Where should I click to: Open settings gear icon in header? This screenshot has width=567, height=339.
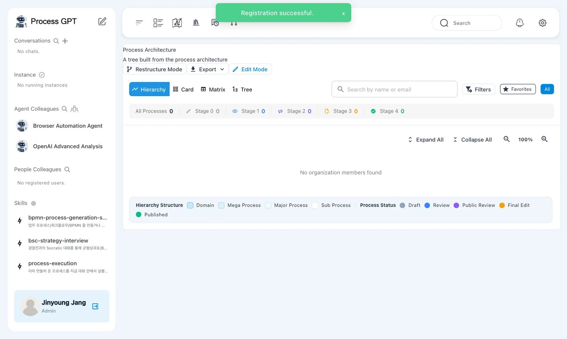(x=543, y=23)
